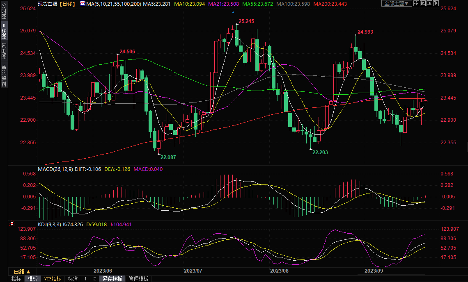The height and width of the screenshot is (282, 468).
Task: Select the 指标 bottom tab
Action: pos(16,279)
